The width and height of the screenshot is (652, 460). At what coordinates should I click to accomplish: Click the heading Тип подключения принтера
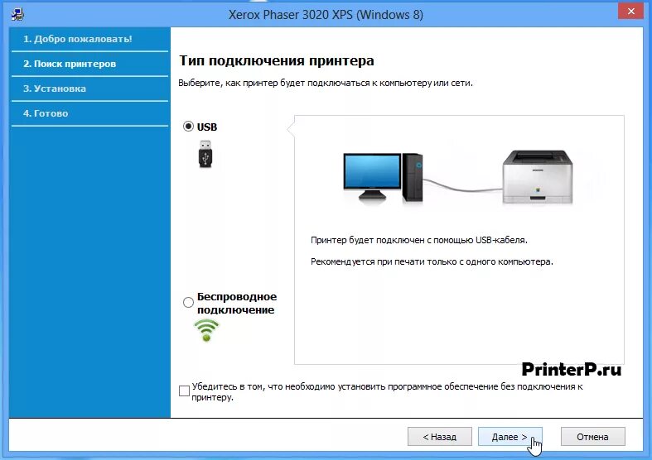(x=277, y=60)
